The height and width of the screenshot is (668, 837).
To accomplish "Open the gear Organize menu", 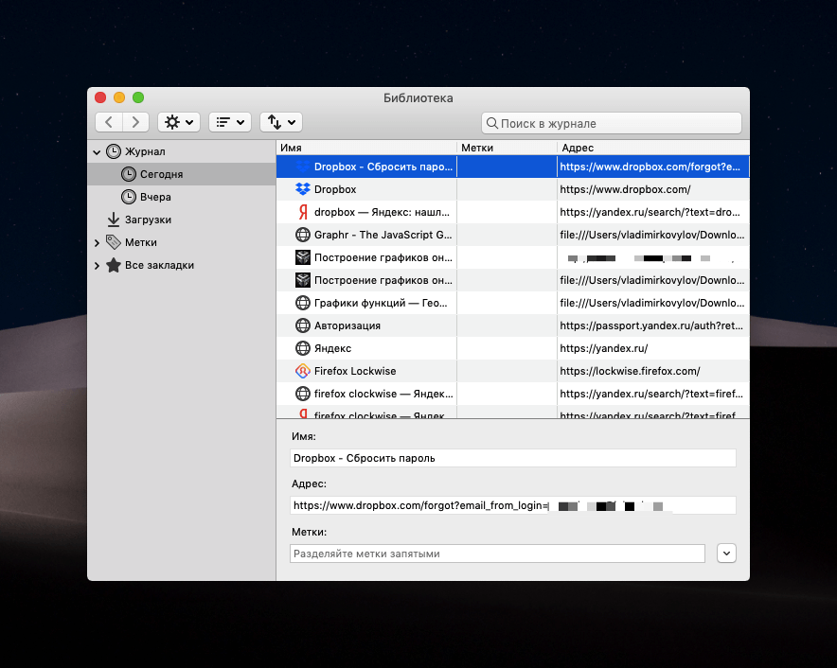I will (179, 122).
